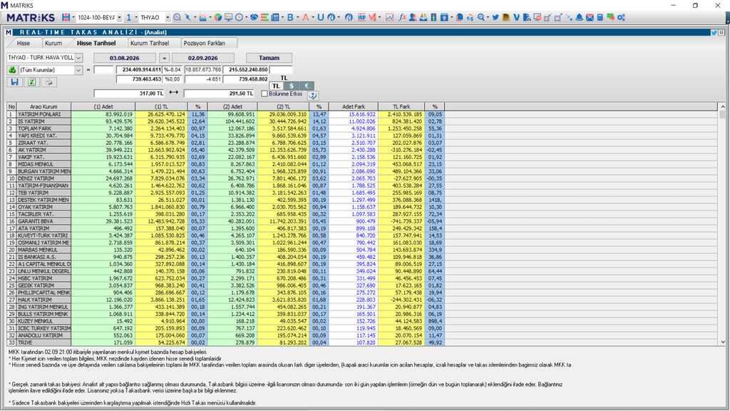Open dropdown arrow next to the clock icon

tap(246, 17)
